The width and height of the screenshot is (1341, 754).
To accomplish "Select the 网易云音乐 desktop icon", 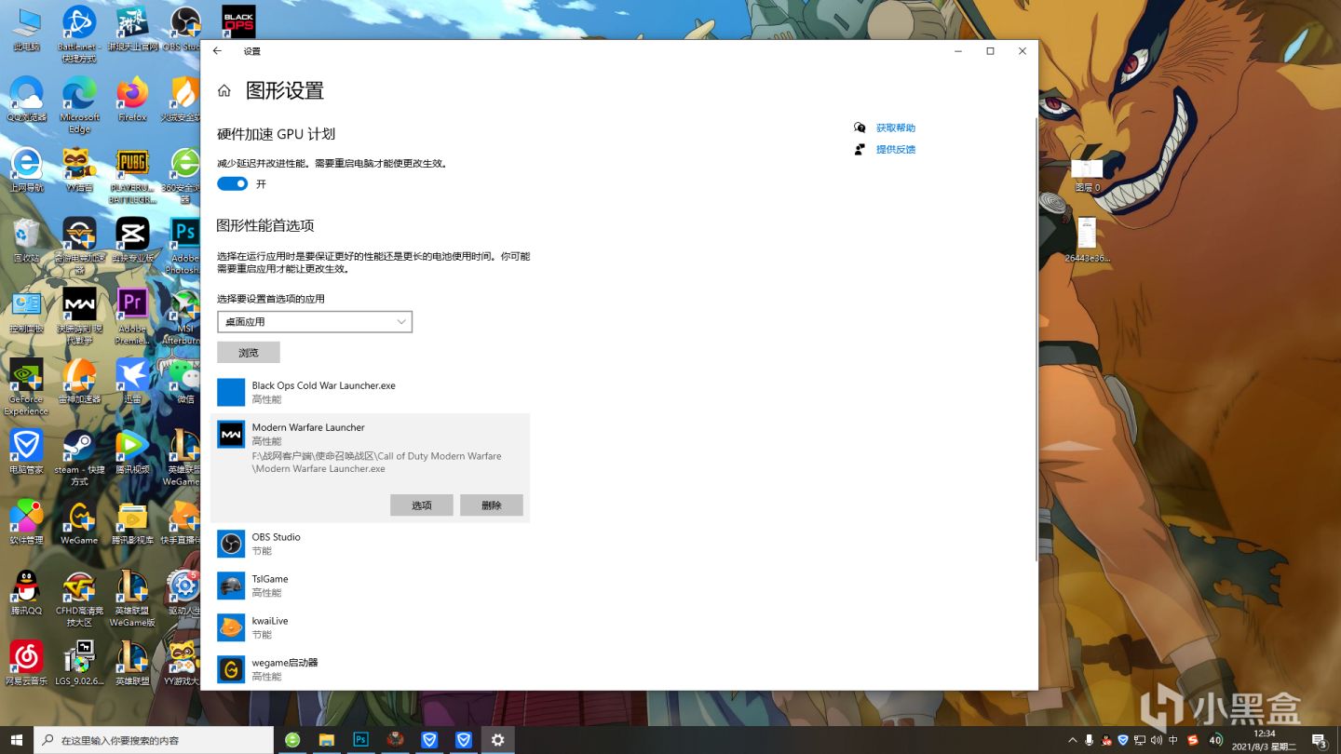I will pos(26,663).
